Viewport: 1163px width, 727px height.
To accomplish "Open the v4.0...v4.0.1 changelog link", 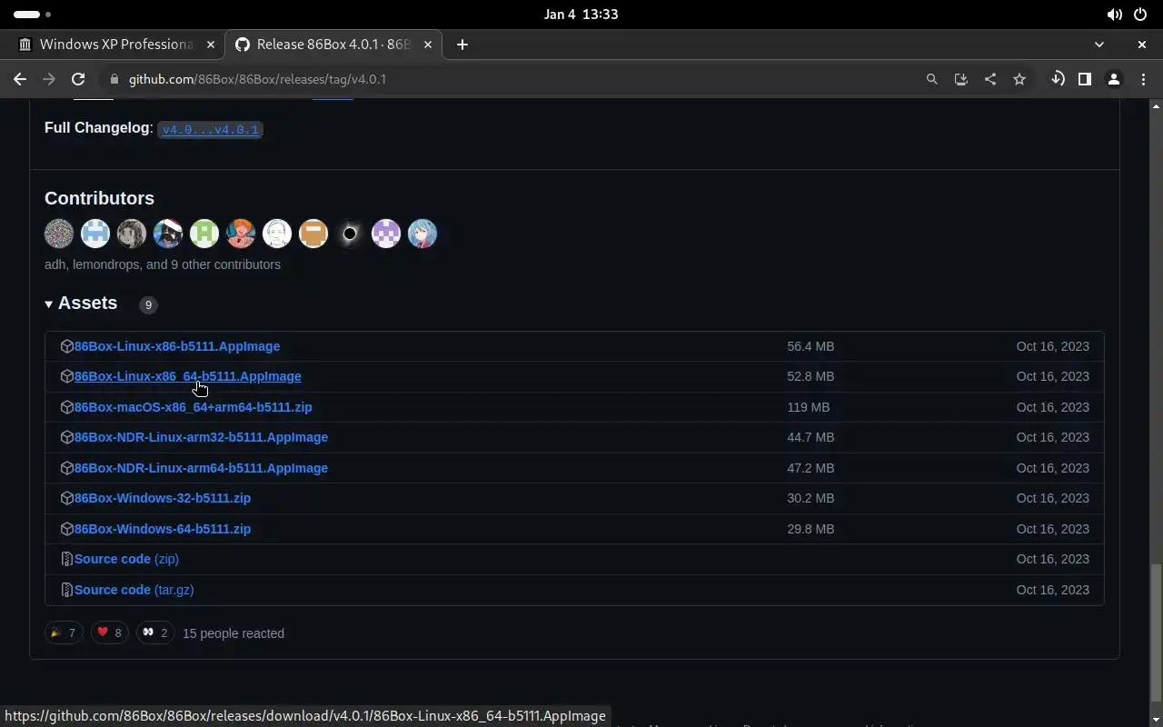I will click(211, 129).
